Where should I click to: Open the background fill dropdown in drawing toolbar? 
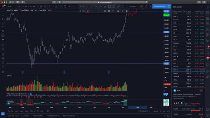(x=109, y=11)
